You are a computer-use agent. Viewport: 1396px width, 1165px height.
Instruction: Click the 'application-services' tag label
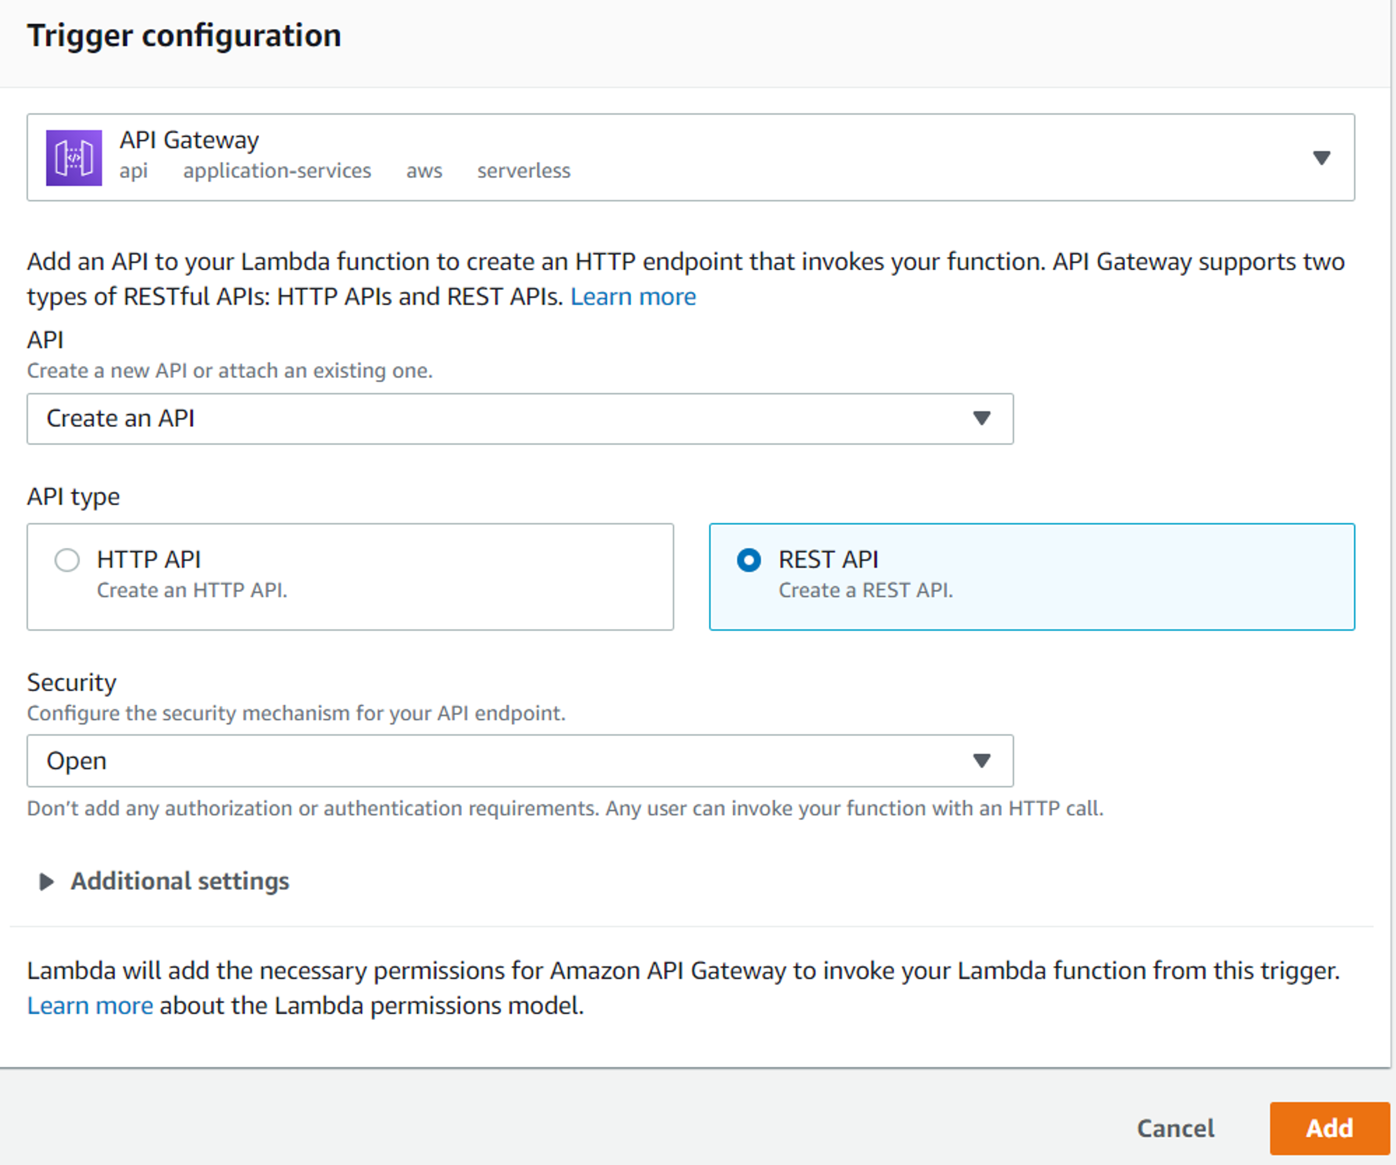[277, 171]
